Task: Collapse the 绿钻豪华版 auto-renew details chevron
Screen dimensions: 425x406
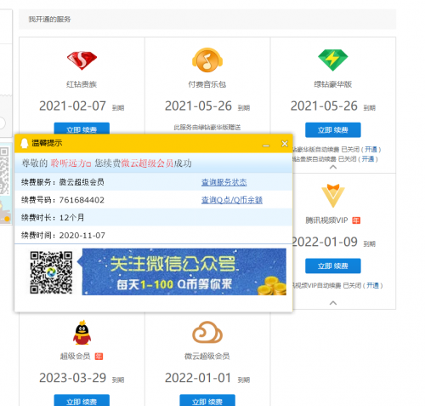Action: coord(333,167)
